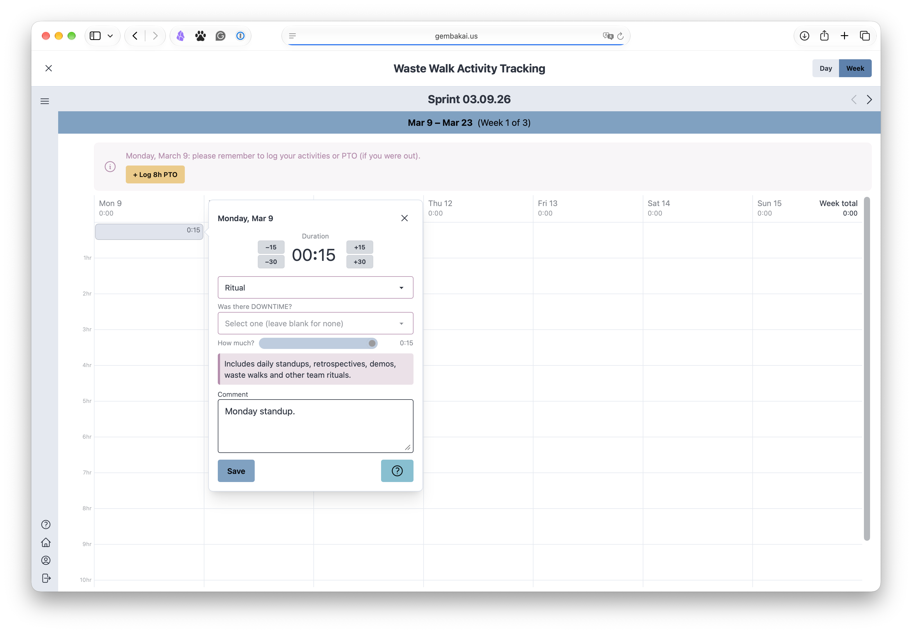Open the 1Password extension
The height and width of the screenshot is (633, 912).
click(240, 36)
